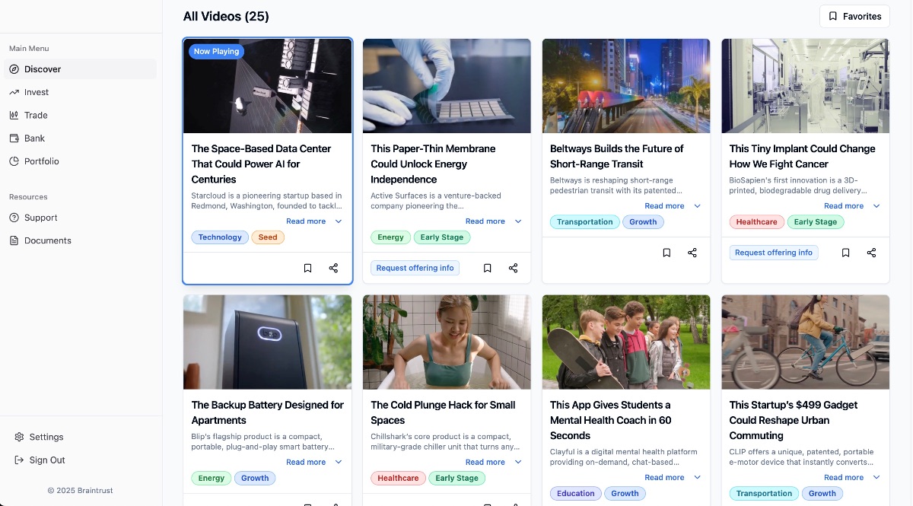
Task: Sign Out of the account
Action: tap(46, 460)
